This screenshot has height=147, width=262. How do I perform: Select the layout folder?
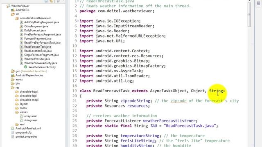tap(24, 104)
